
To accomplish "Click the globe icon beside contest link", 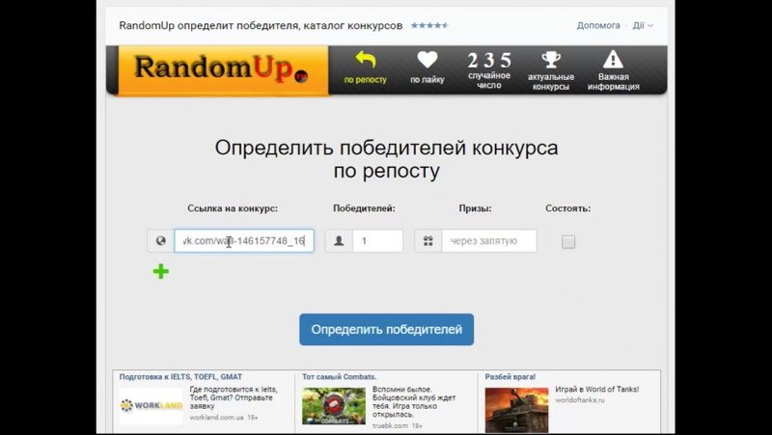I will tap(160, 241).
